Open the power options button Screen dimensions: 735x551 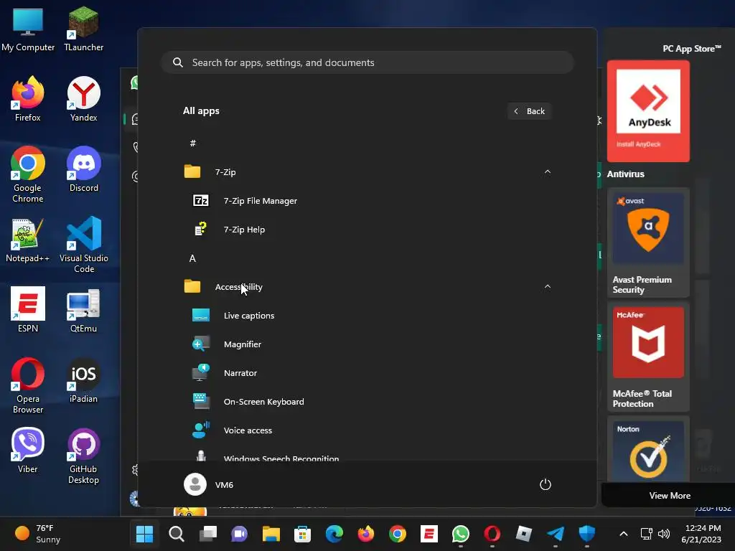click(x=546, y=484)
